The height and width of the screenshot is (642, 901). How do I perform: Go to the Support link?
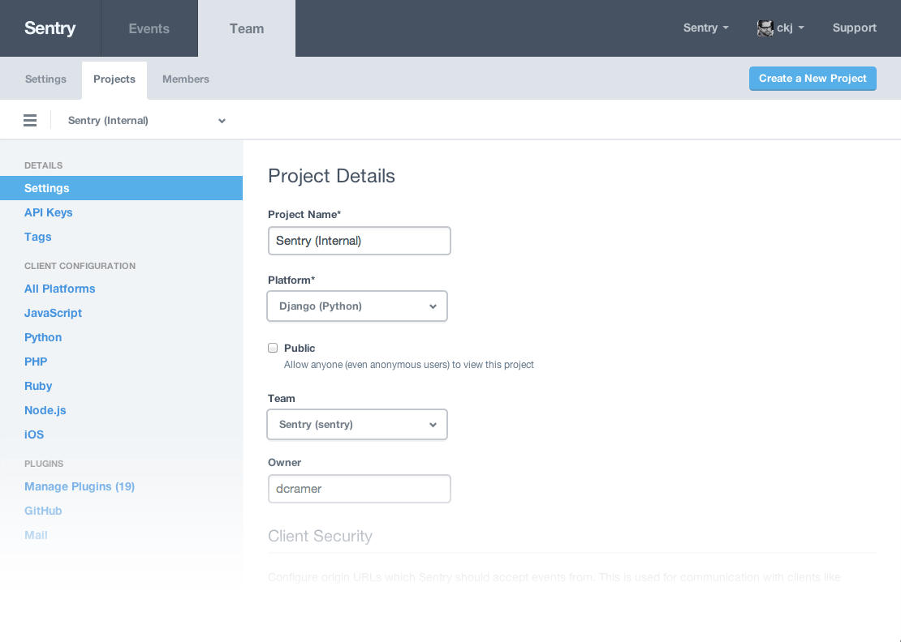[854, 28]
